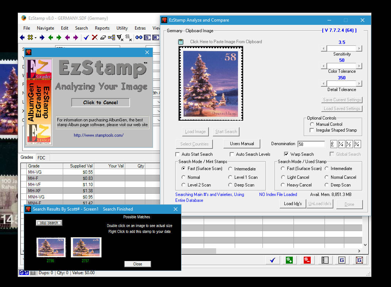Select the eraser icon in the toolbar
The image size is (391, 287).
(x=103, y=37)
